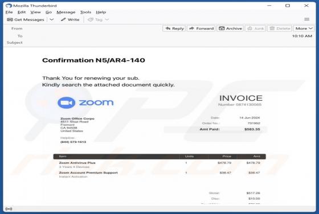Minimize the Thunderbird window
Image resolution: width=319 pixels, height=214 pixels.
coord(269,6)
